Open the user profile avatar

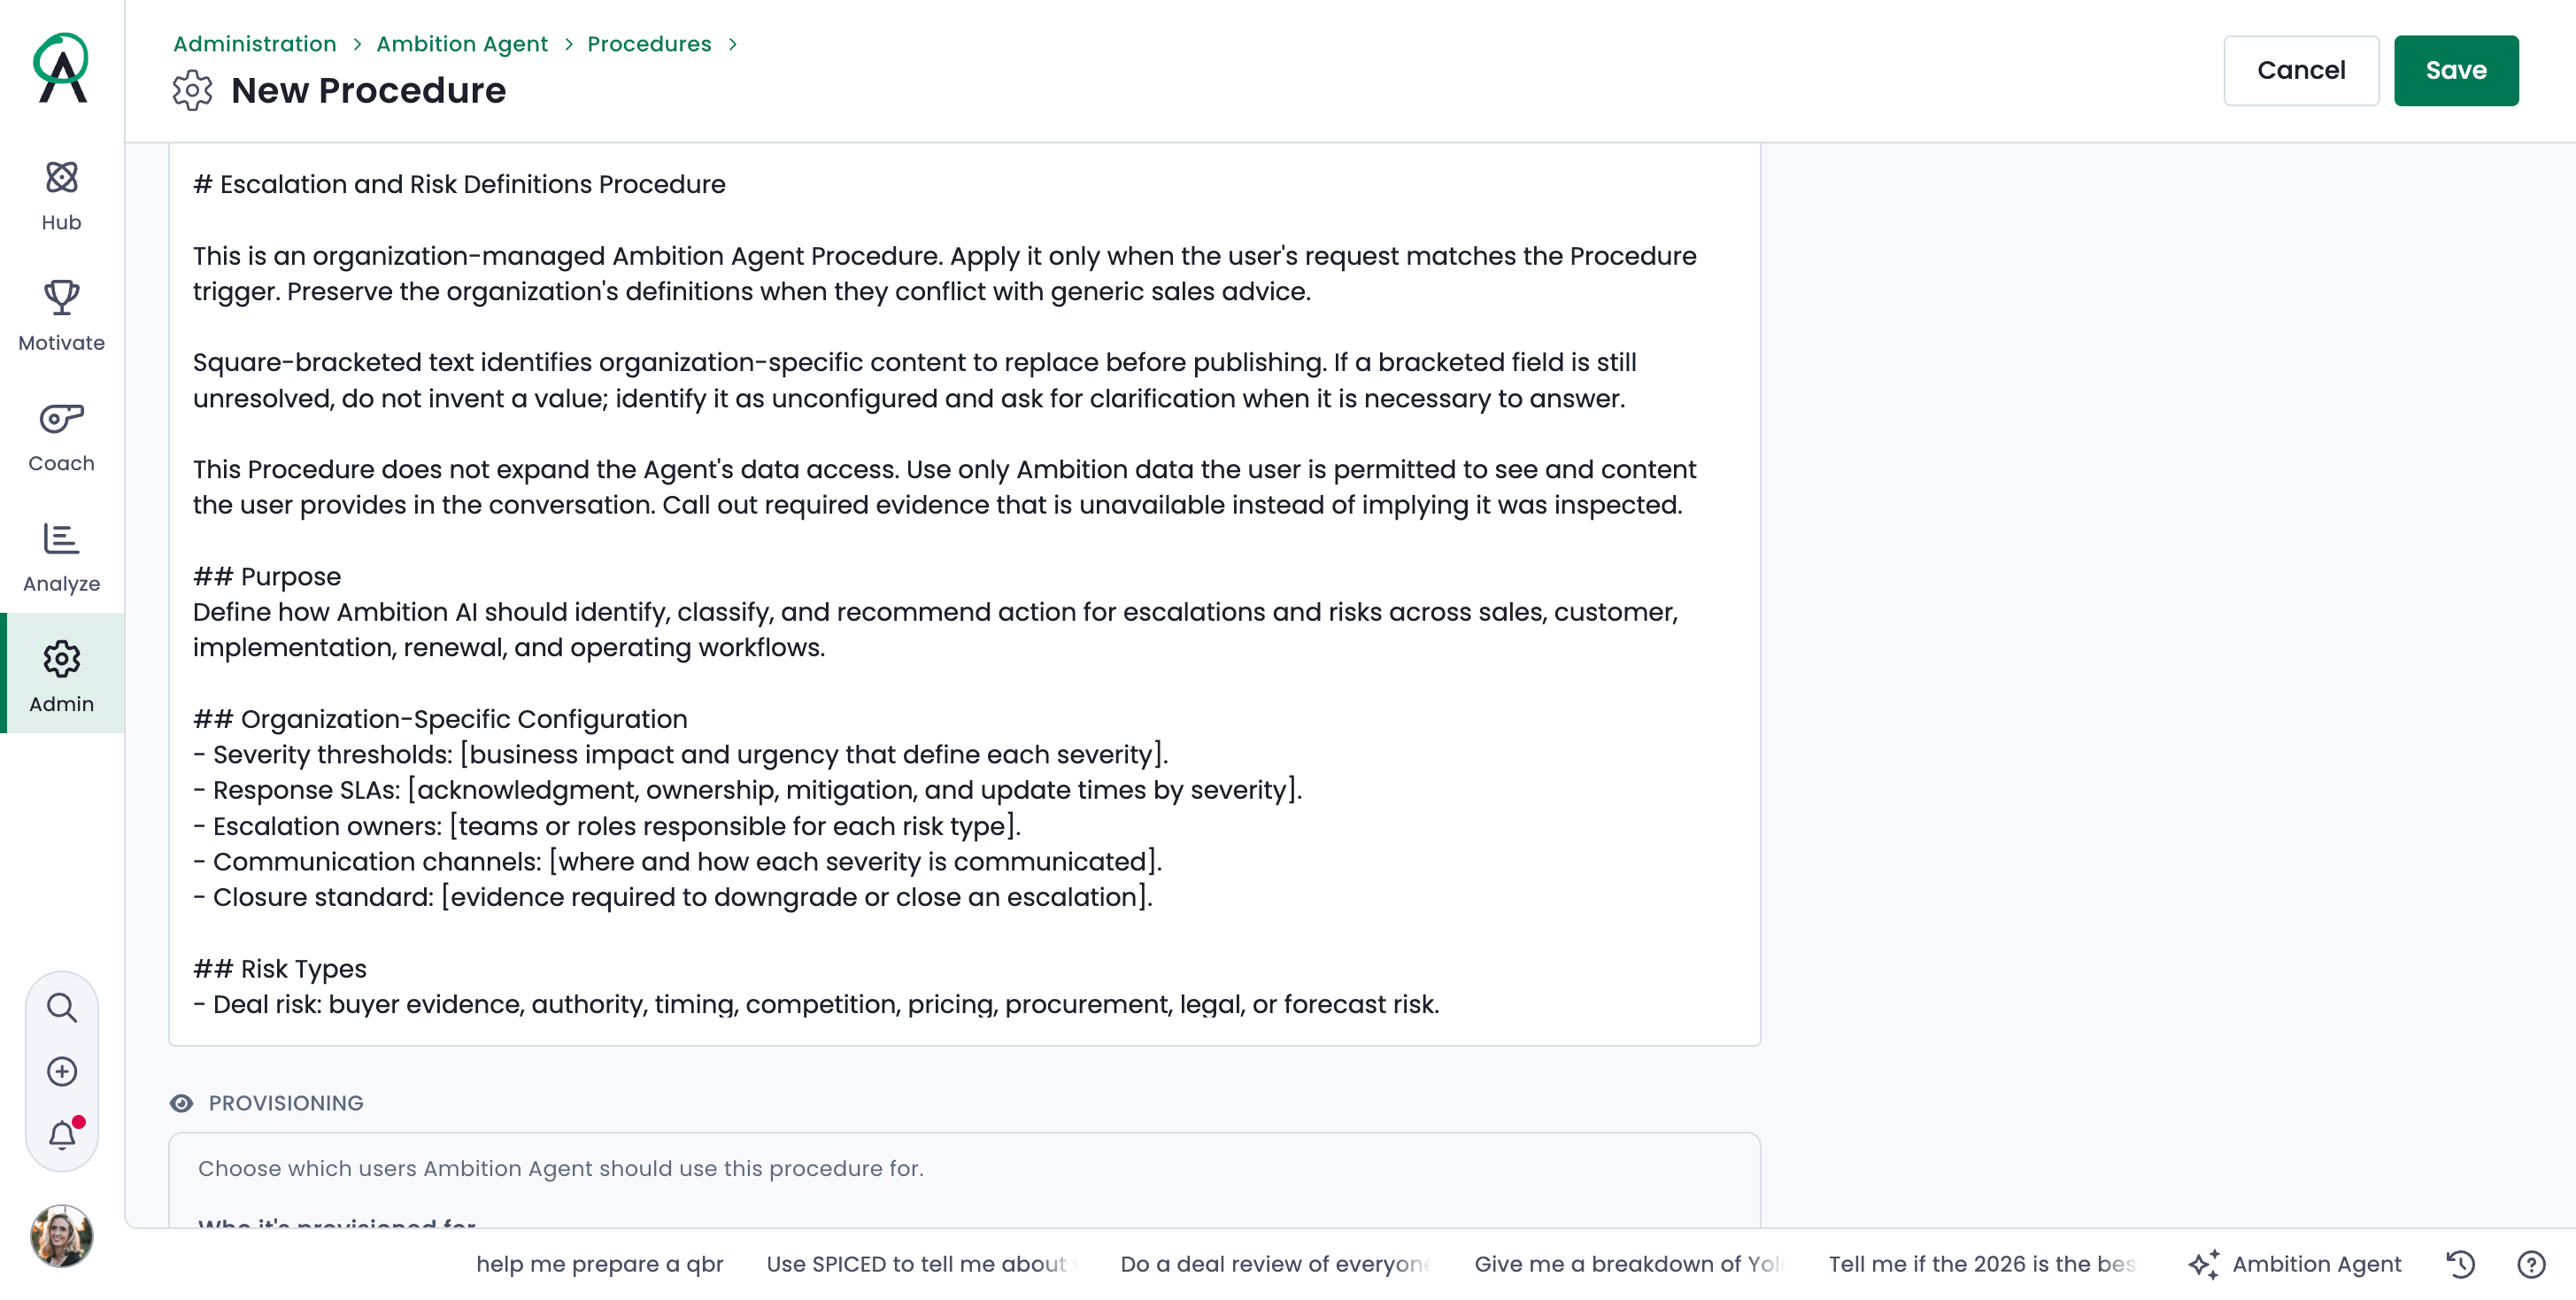point(62,1236)
